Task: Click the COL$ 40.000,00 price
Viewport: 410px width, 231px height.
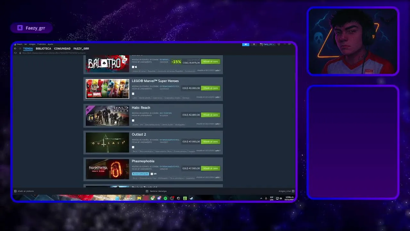Action: [x=191, y=88]
